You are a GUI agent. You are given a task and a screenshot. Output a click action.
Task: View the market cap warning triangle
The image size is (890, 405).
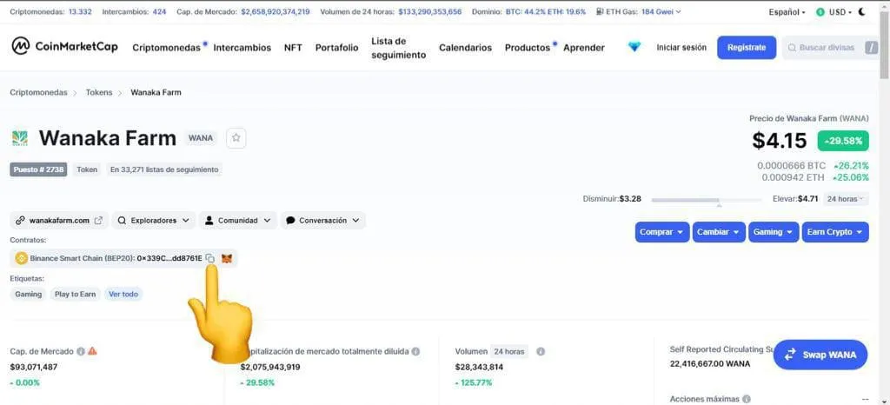[92, 351]
